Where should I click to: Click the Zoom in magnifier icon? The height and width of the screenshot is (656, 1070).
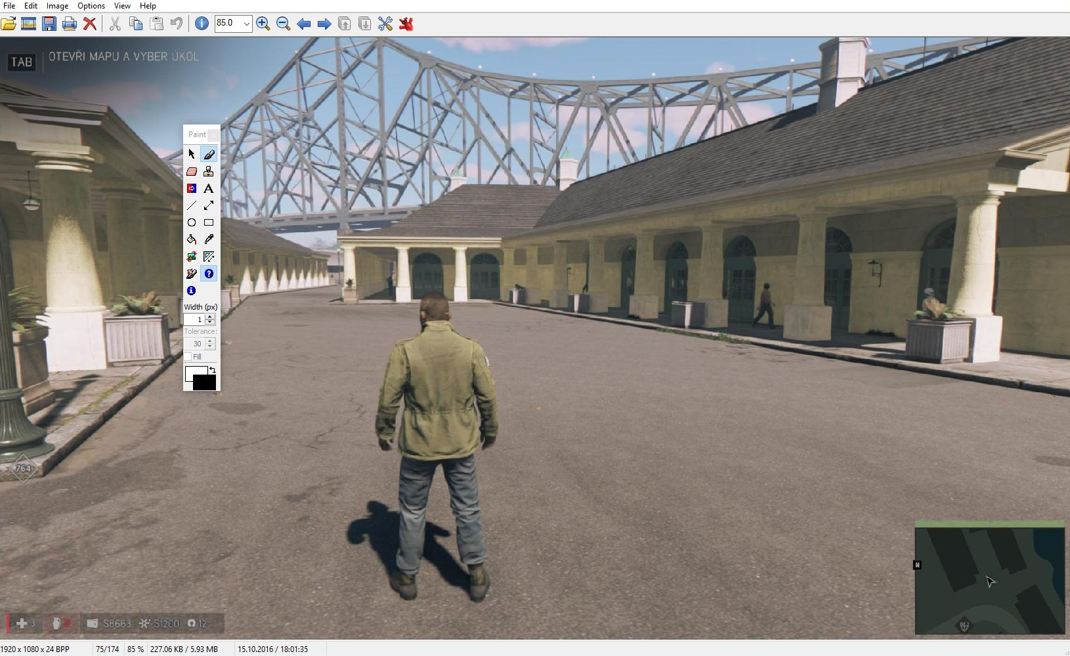(263, 24)
